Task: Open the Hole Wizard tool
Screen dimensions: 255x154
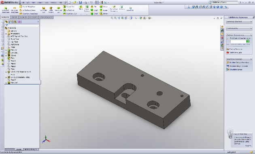Action: (x=51, y=10)
